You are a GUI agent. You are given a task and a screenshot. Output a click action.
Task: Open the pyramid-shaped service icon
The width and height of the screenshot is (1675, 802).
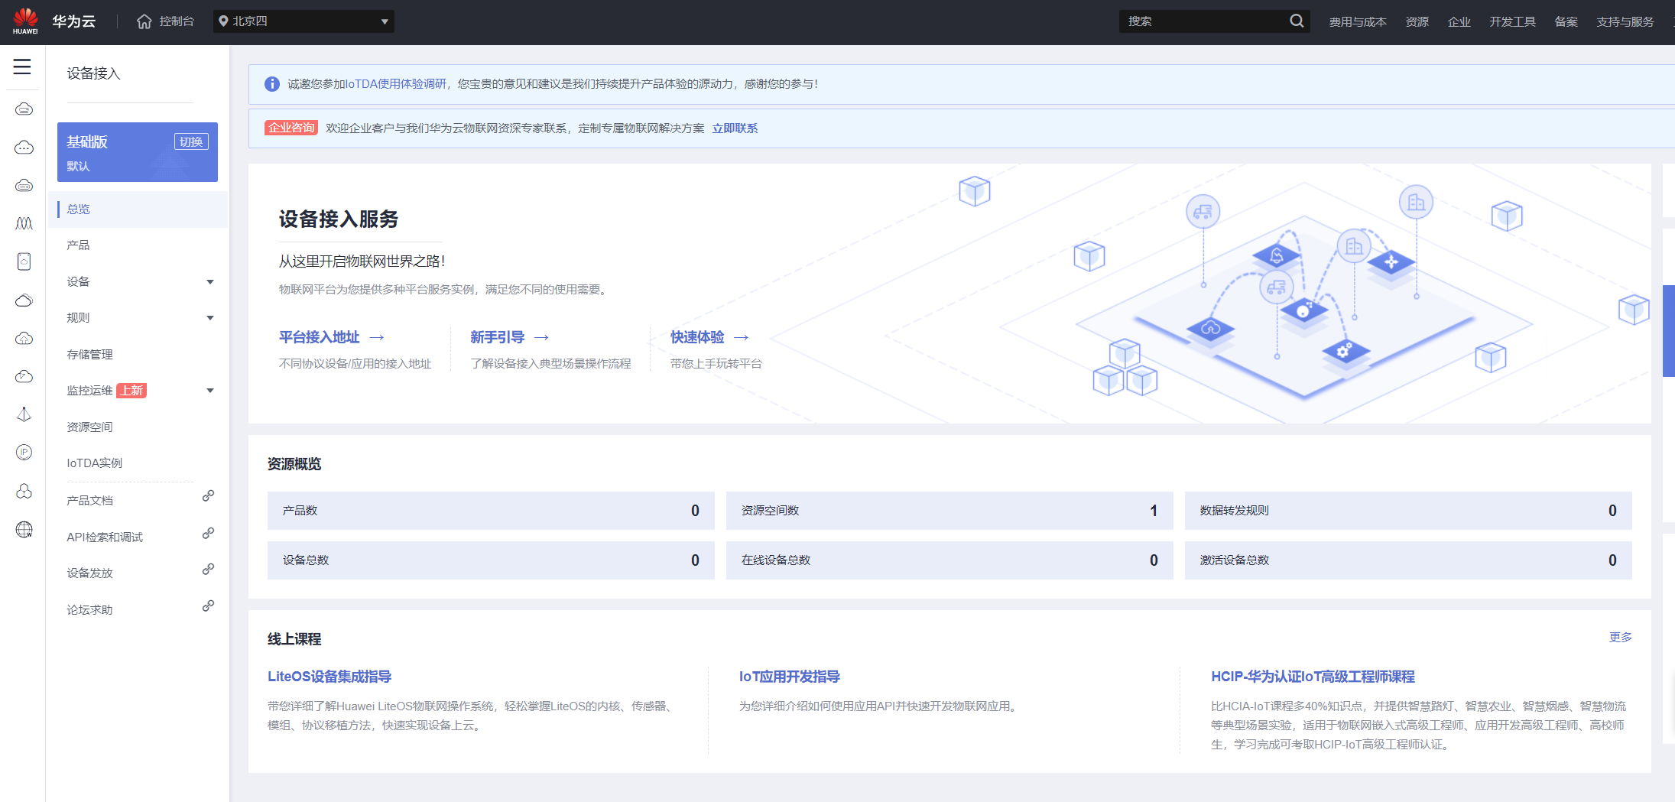point(24,414)
